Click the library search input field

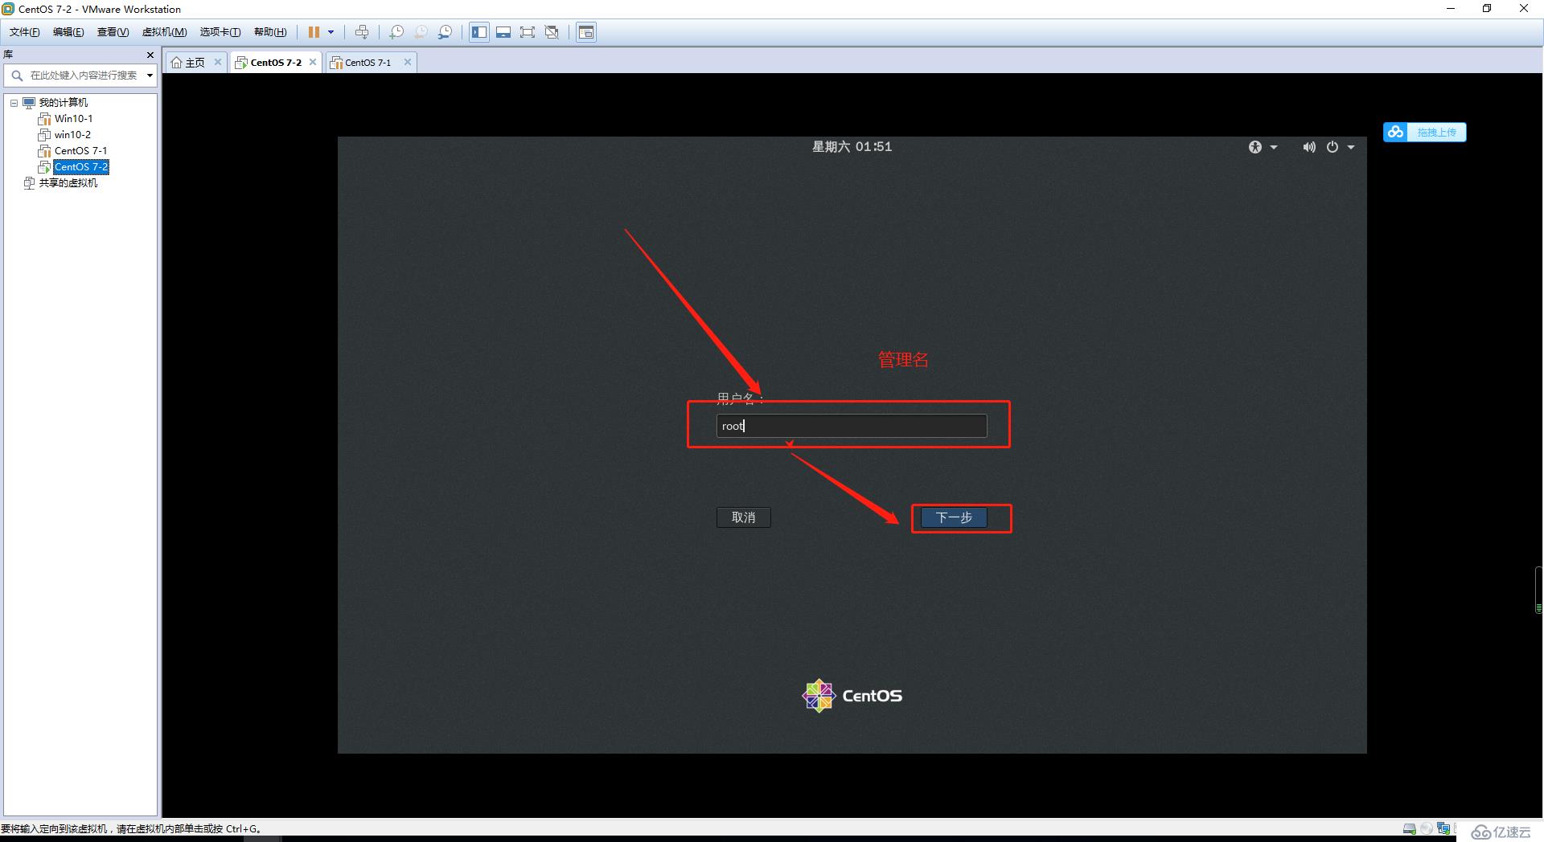click(84, 76)
